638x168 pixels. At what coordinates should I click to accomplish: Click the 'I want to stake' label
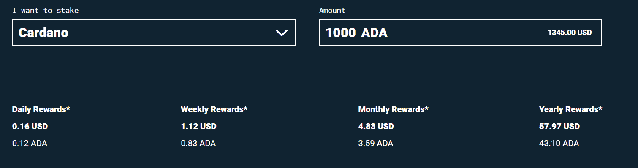point(46,11)
